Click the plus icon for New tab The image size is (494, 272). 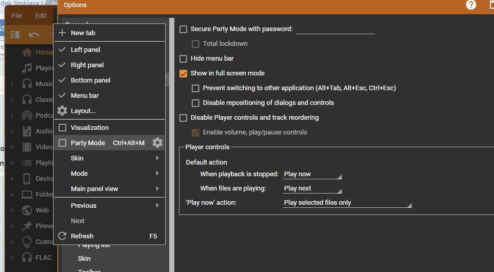(x=62, y=33)
